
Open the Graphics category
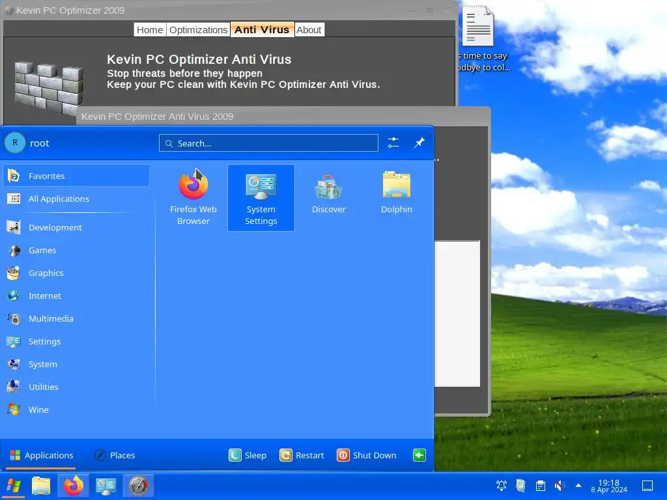pyautogui.click(x=76, y=273)
